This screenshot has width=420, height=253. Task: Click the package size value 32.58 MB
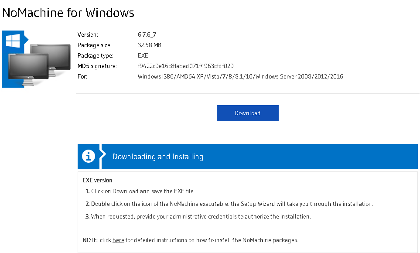150,45
